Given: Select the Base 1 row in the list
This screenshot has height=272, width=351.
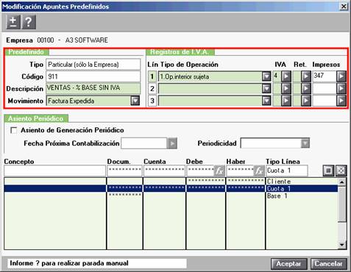Looking at the screenshot, I should click(171, 196).
